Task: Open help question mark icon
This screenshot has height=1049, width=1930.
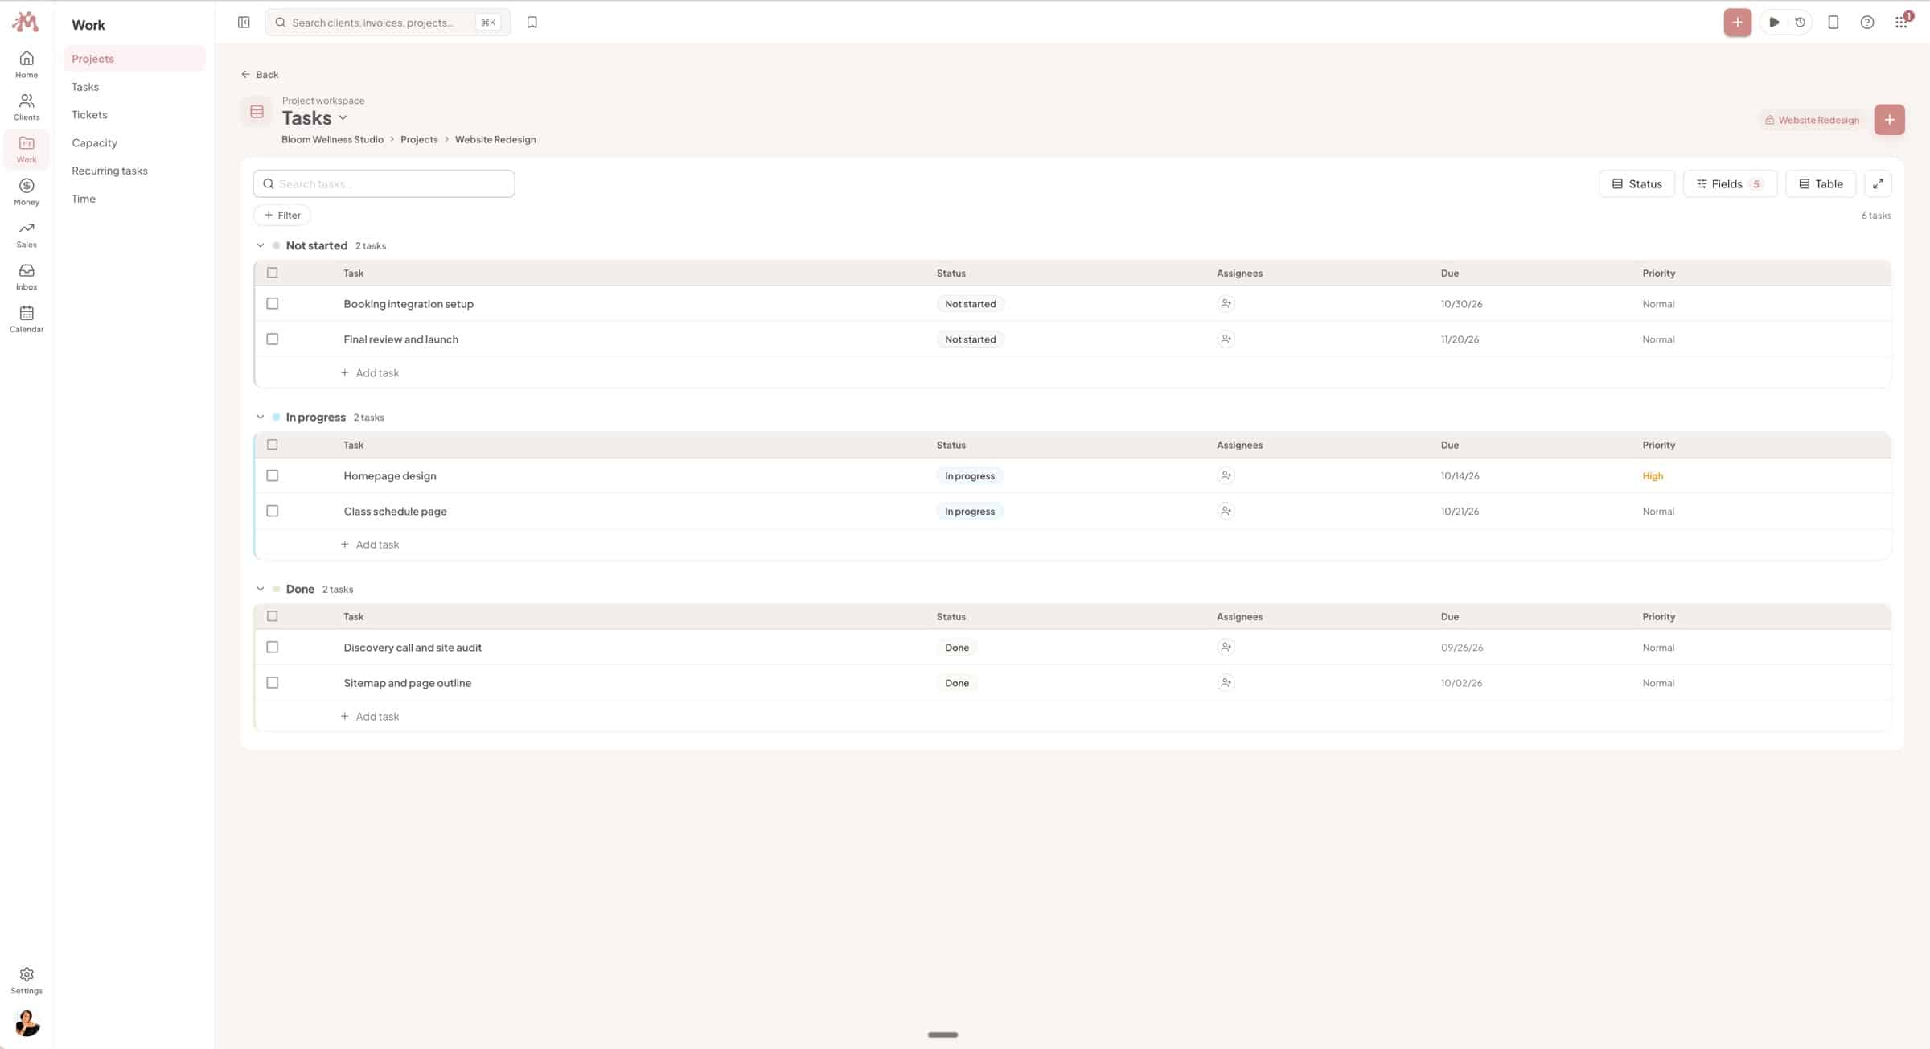Action: point(1867,23)
